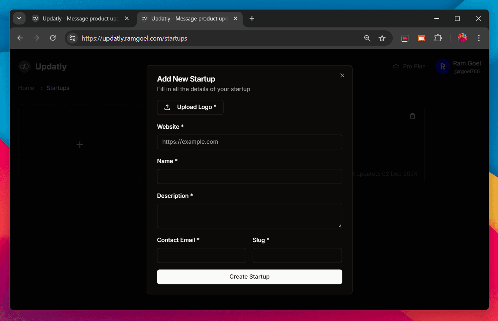Close the first Updatly tab

[127, 19]
